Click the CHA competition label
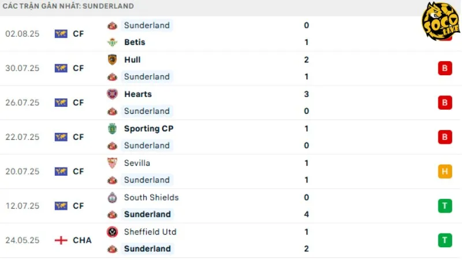462x260 pixels. click(82, 240)
